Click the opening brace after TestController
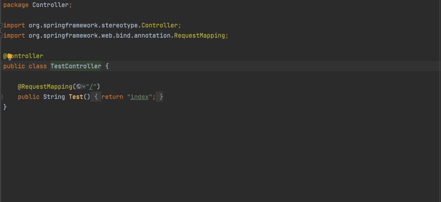441x202 pixels. [x=107, y=66]
